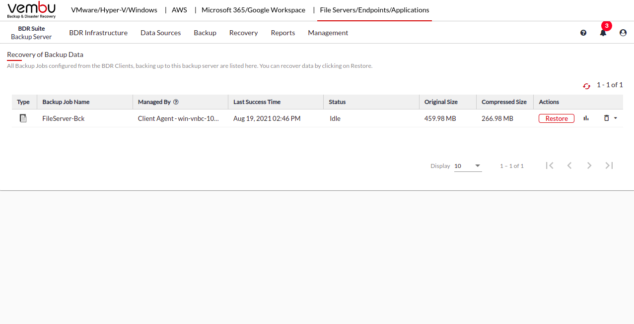Expand the delete options dropdown arrow
Image resolution: width=634 pixels, height=324 pixels.
point(616,118)
